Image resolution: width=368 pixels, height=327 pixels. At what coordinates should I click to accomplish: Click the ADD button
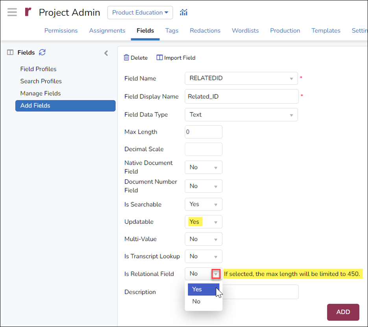click(342, 312)
